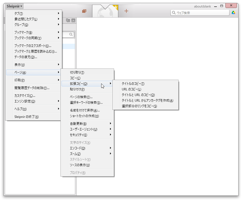Add a new tab with the plus icon
The image size is (242, 200).
[126, 11]
